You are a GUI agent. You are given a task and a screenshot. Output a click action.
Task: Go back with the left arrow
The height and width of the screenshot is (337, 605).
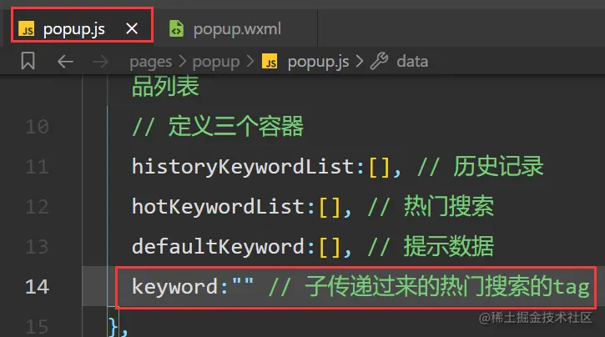point(65,61)
